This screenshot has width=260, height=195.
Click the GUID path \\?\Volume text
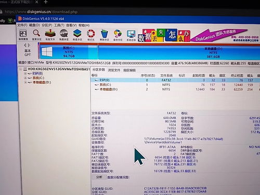click(x=184, y=139)
